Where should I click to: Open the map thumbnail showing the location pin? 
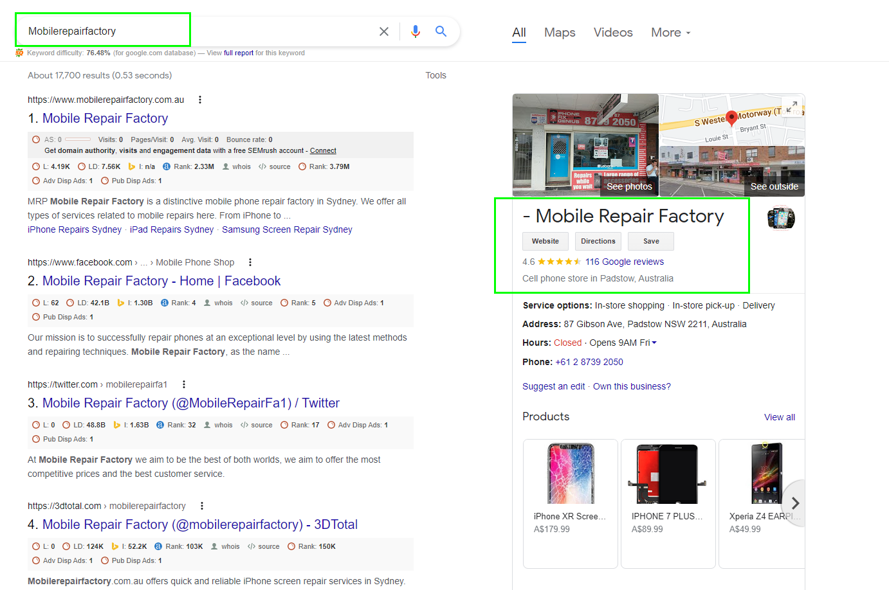tap(732, 120)
